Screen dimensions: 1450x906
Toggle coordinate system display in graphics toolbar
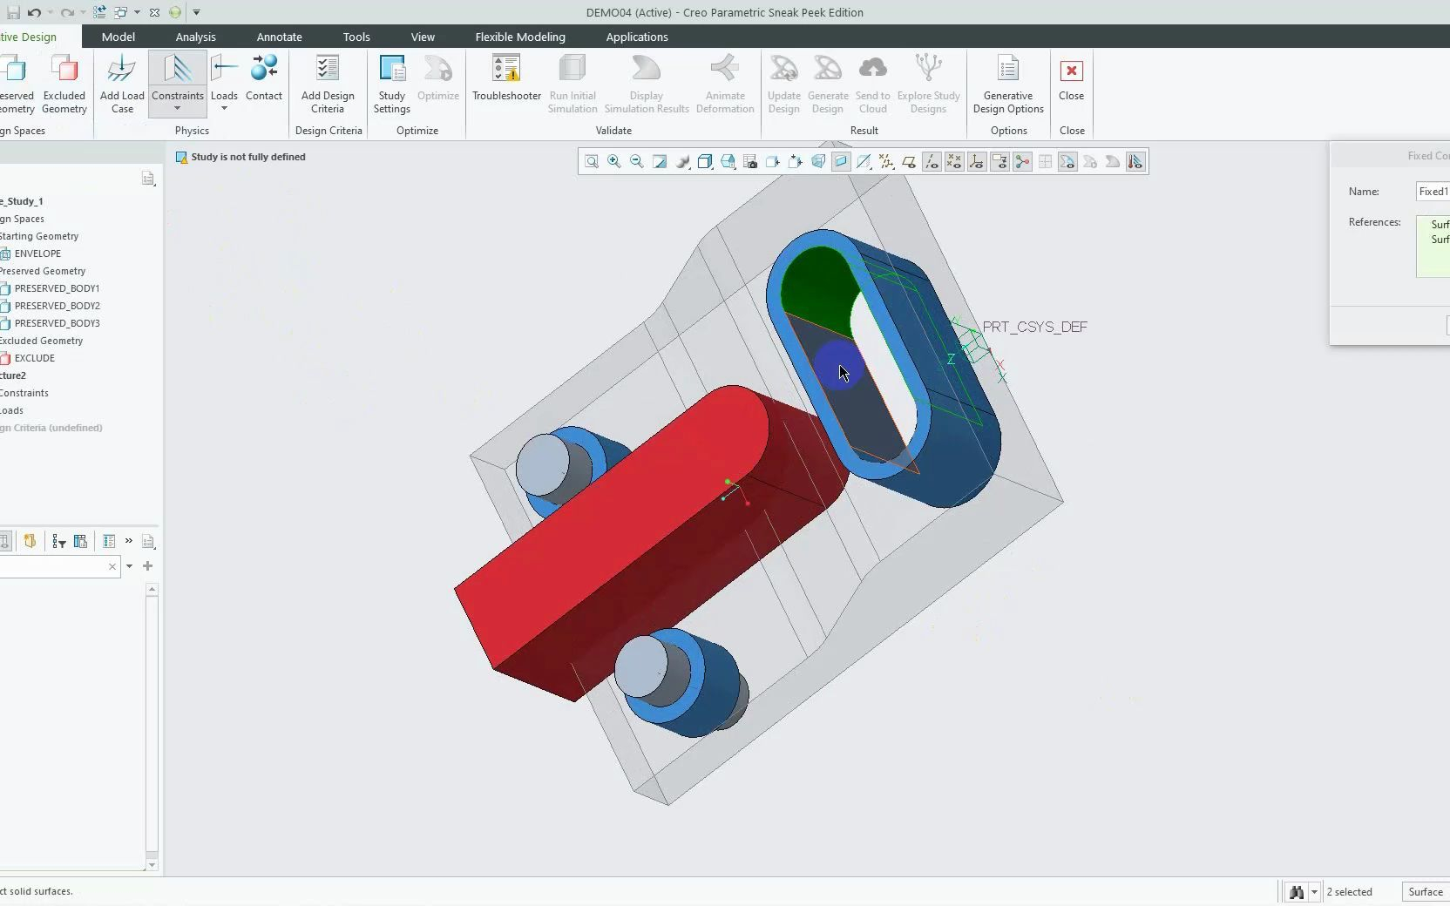977,162
